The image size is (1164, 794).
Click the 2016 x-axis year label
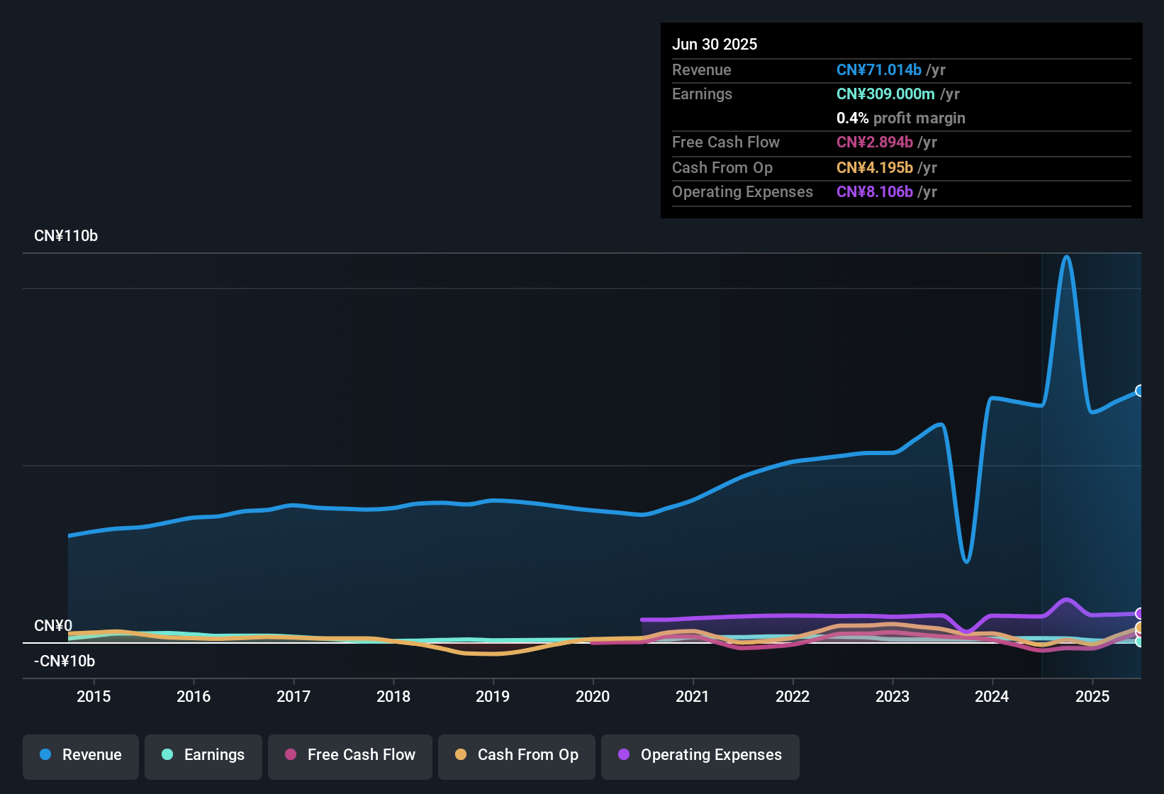pos(194,696)
